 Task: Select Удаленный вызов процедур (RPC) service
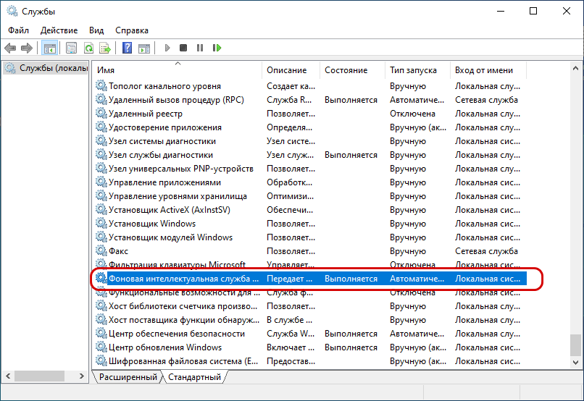(x=310, y=100)
